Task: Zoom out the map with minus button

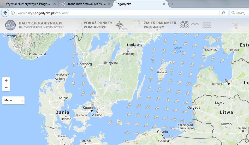Action: (6, 88)
